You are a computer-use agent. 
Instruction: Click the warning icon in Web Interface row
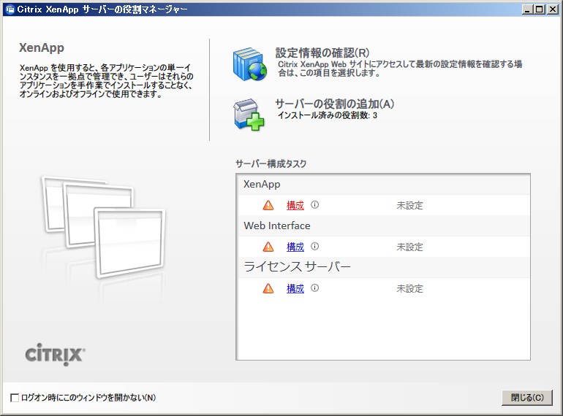click(x=268, y=247)
